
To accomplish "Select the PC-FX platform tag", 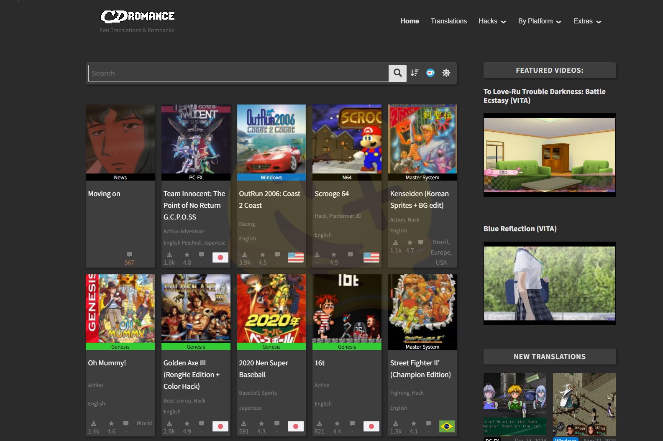I will coord(196,177).
